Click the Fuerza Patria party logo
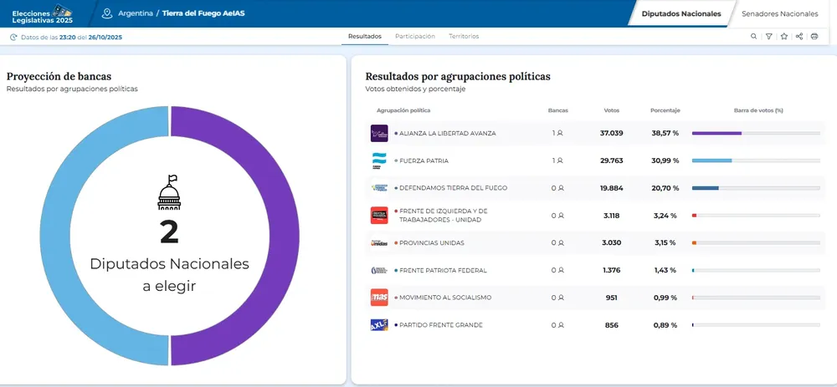The image size is (837, 387). [379, 160]
